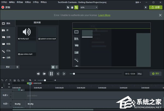Add media with the plus button
The height and width of the screenshot is (111, 164).
[x=17, y=67]
